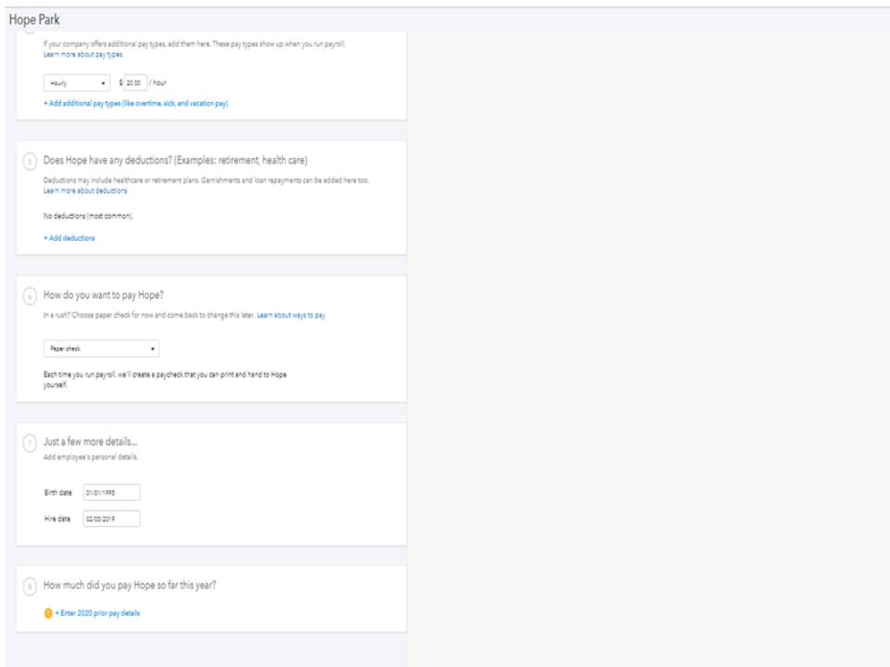Expand the Paper check payment method dropdown
The height and width of the screenshot is (667, 890).
point(101,349)
